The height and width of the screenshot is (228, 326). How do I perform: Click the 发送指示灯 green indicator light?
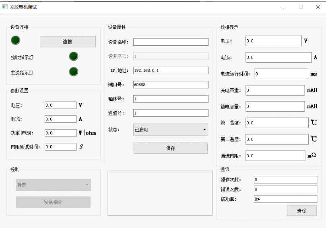pos(74,72)
